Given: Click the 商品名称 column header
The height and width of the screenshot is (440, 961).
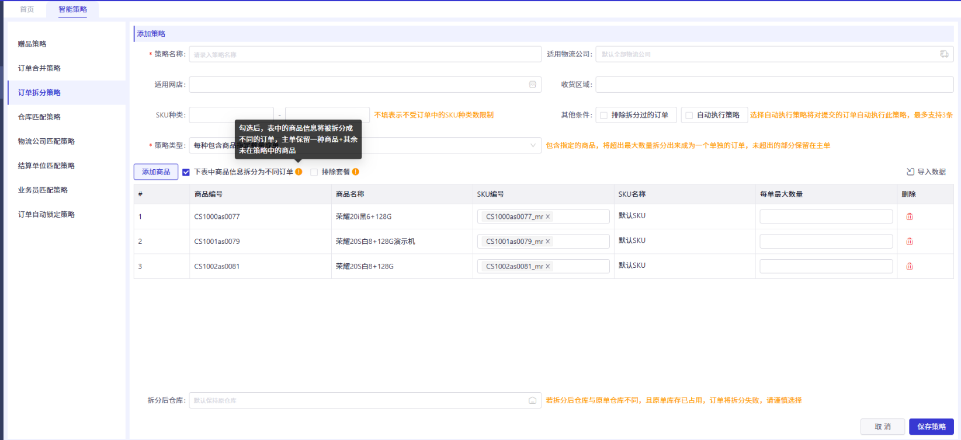Looking at the screenshot, I should (x=350, y=194).
